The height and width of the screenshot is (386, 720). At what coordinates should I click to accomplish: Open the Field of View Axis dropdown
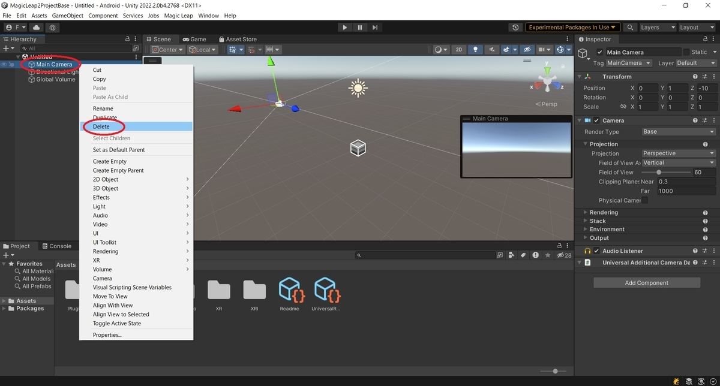point(679,162)
